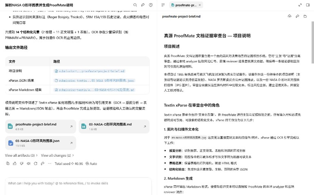Give the response a thumbs down
314x195 pixels.
pos(22,164)
